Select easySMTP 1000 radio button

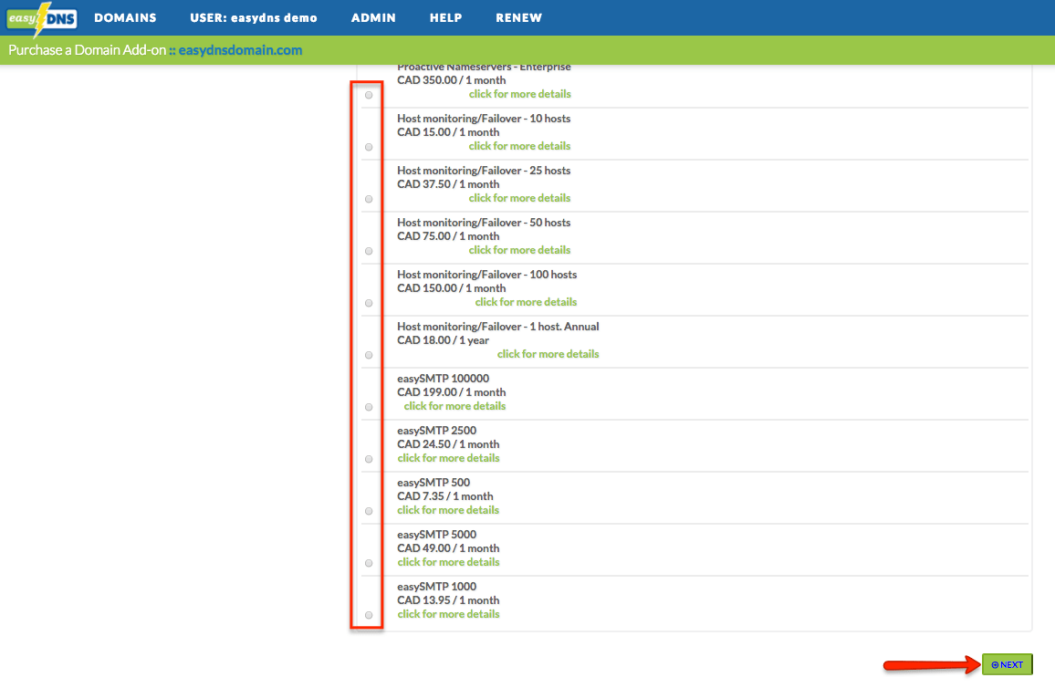pyautogui.click(x=369, y=615)
